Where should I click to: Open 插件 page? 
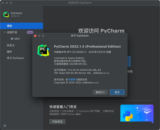(9, 52)
